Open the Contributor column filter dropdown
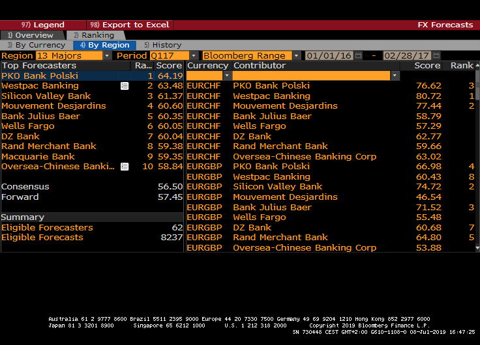Viewport: 480px width, 345px height. (x=395, y=76)
